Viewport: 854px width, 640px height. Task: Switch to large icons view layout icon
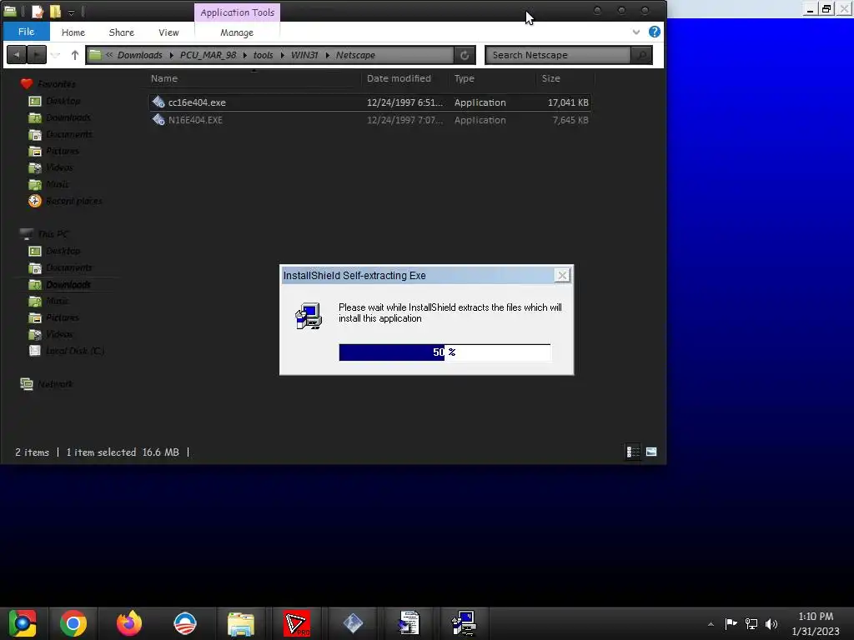coord(651,452)
